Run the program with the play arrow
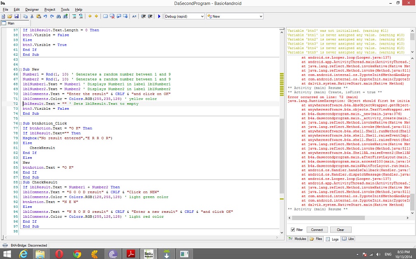The height and width of the screenshot is (259, 416). point(159,16)
